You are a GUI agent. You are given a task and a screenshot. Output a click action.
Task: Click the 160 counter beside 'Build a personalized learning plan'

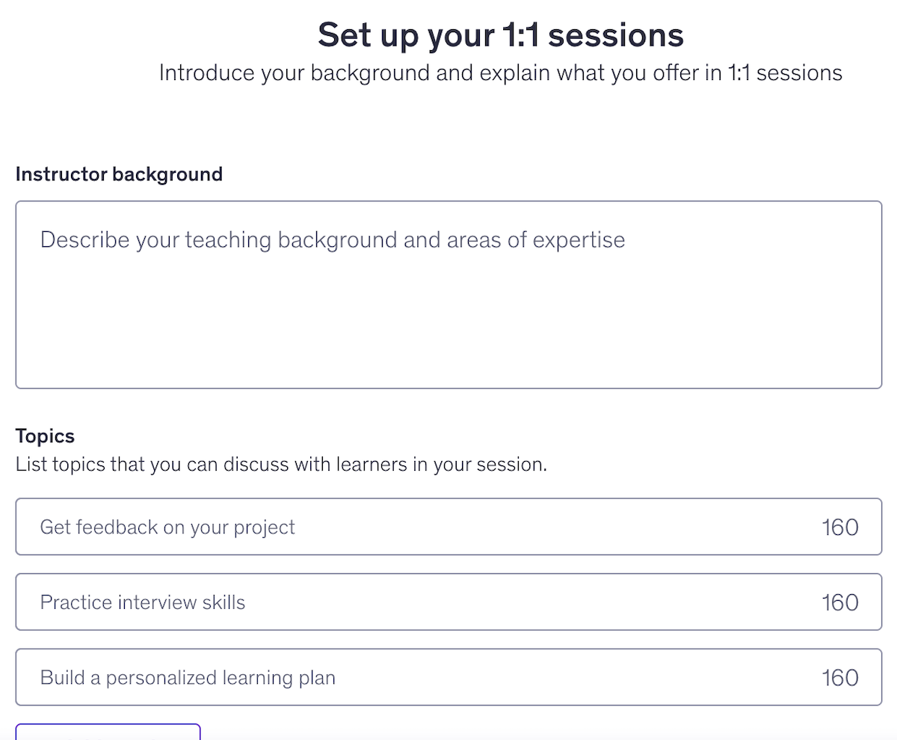point(840,677)
